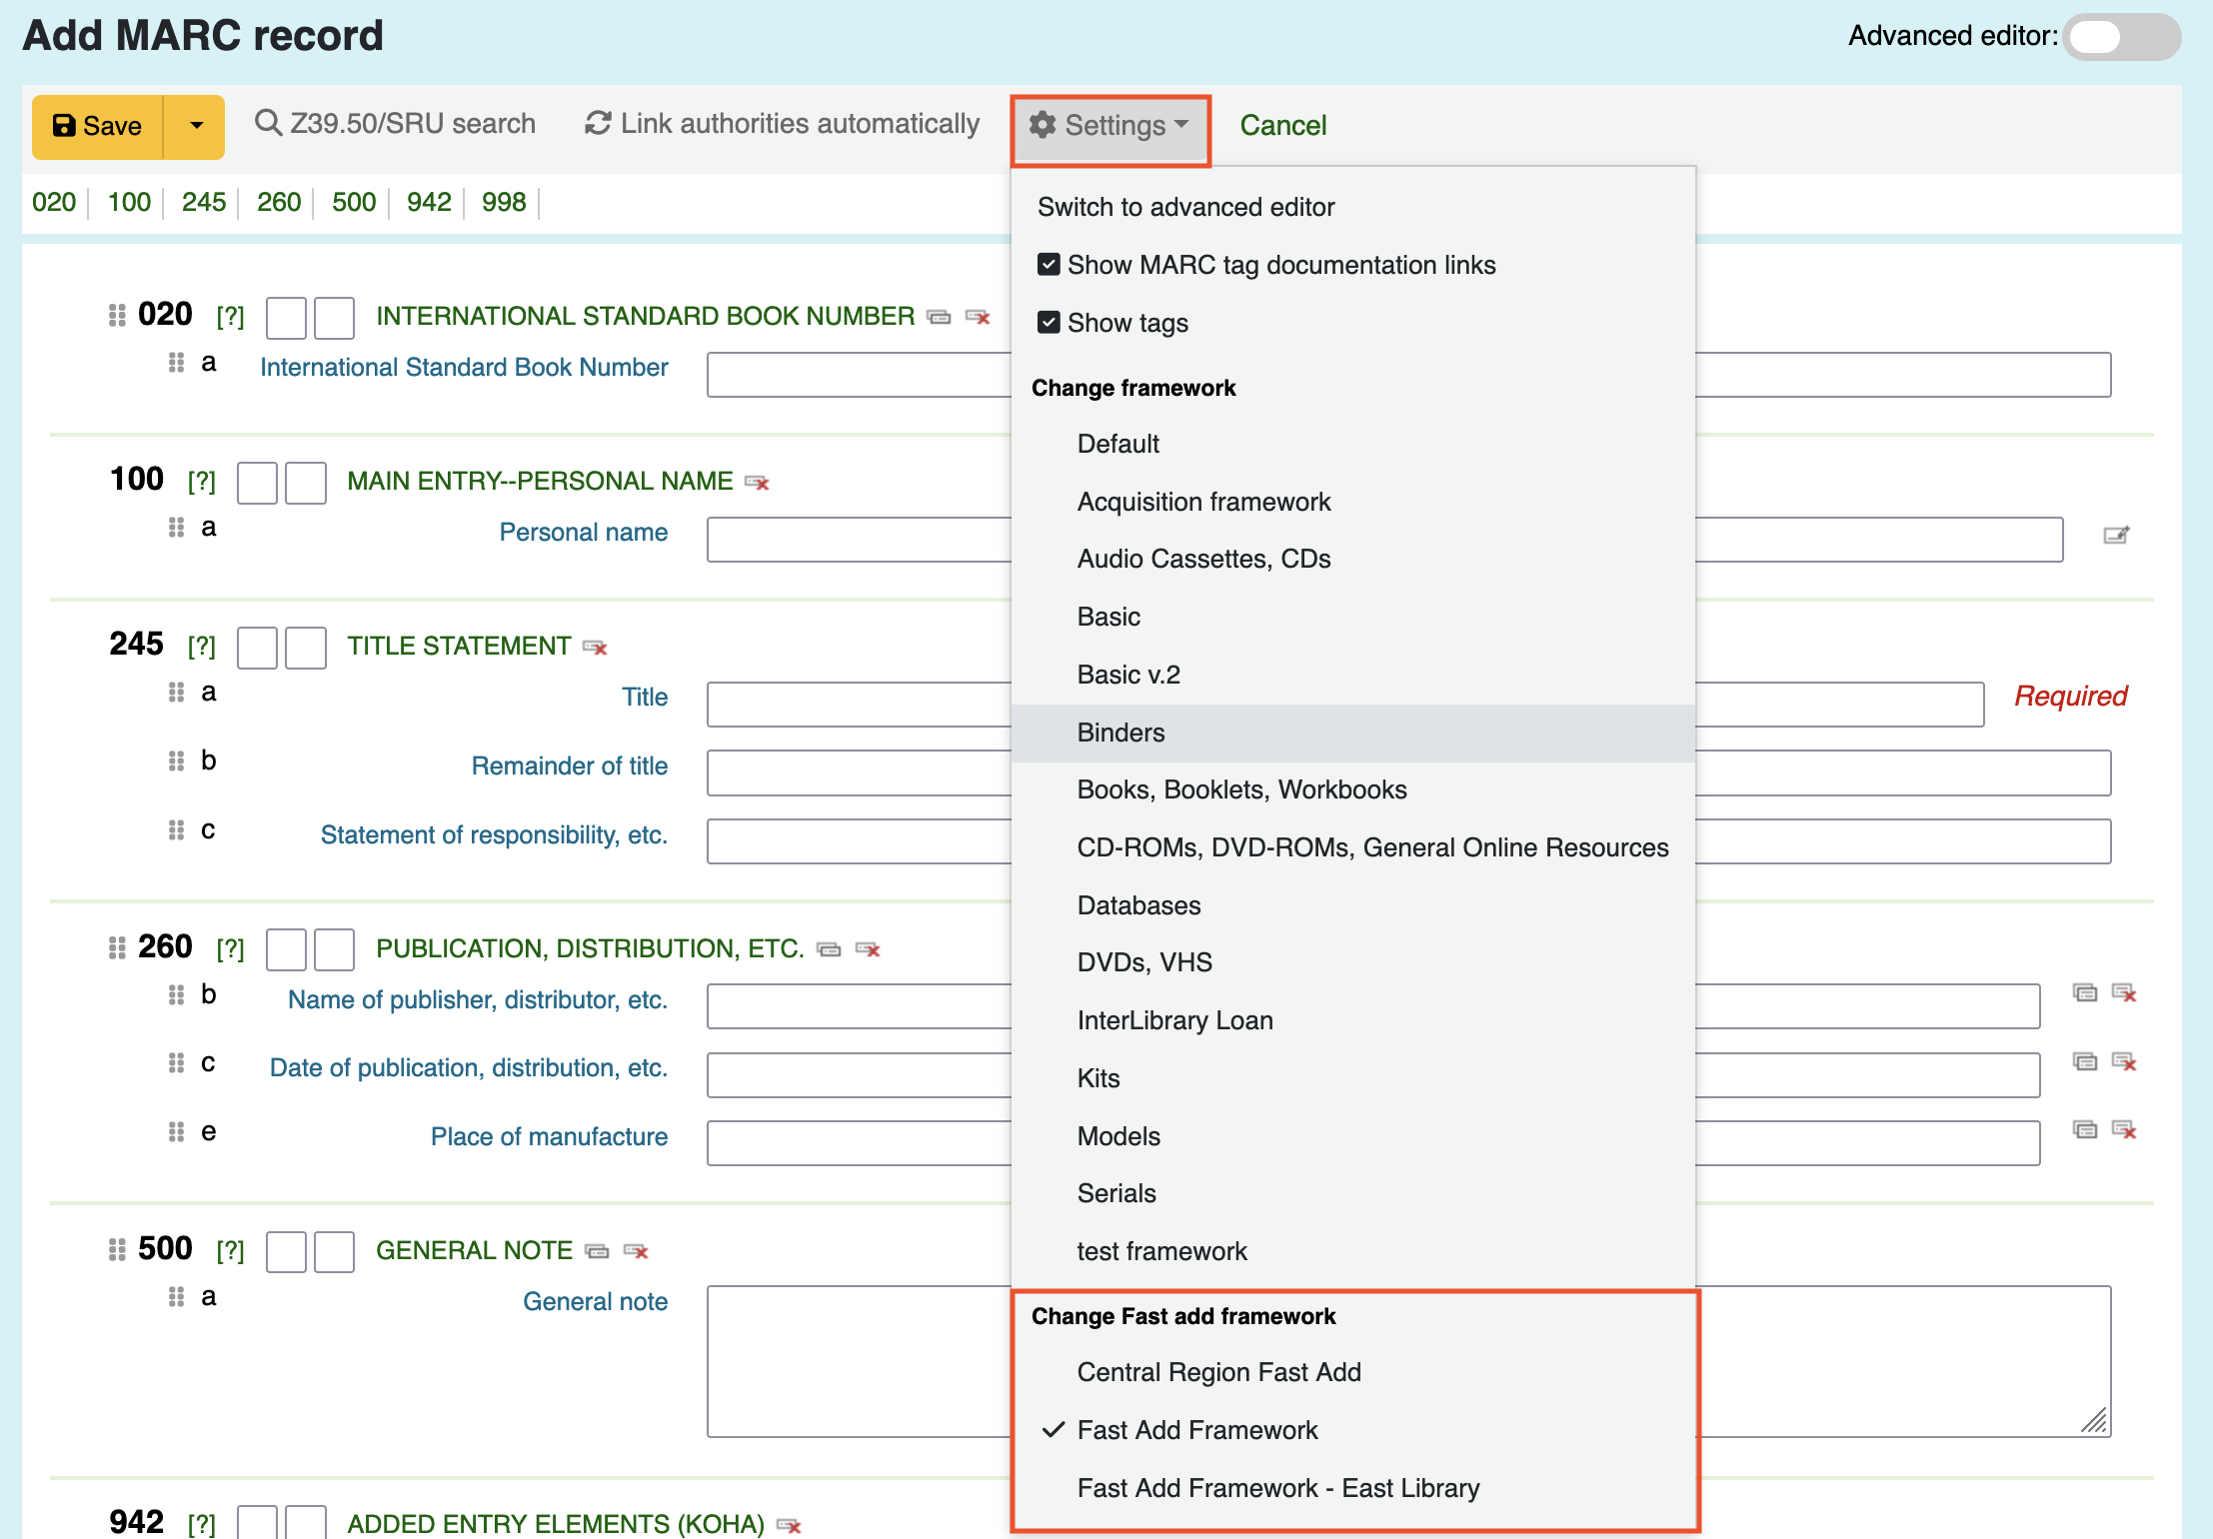2213x1539 pixels.
Task: Open the Save button dropdown arrow
Action: pos(196,126)
